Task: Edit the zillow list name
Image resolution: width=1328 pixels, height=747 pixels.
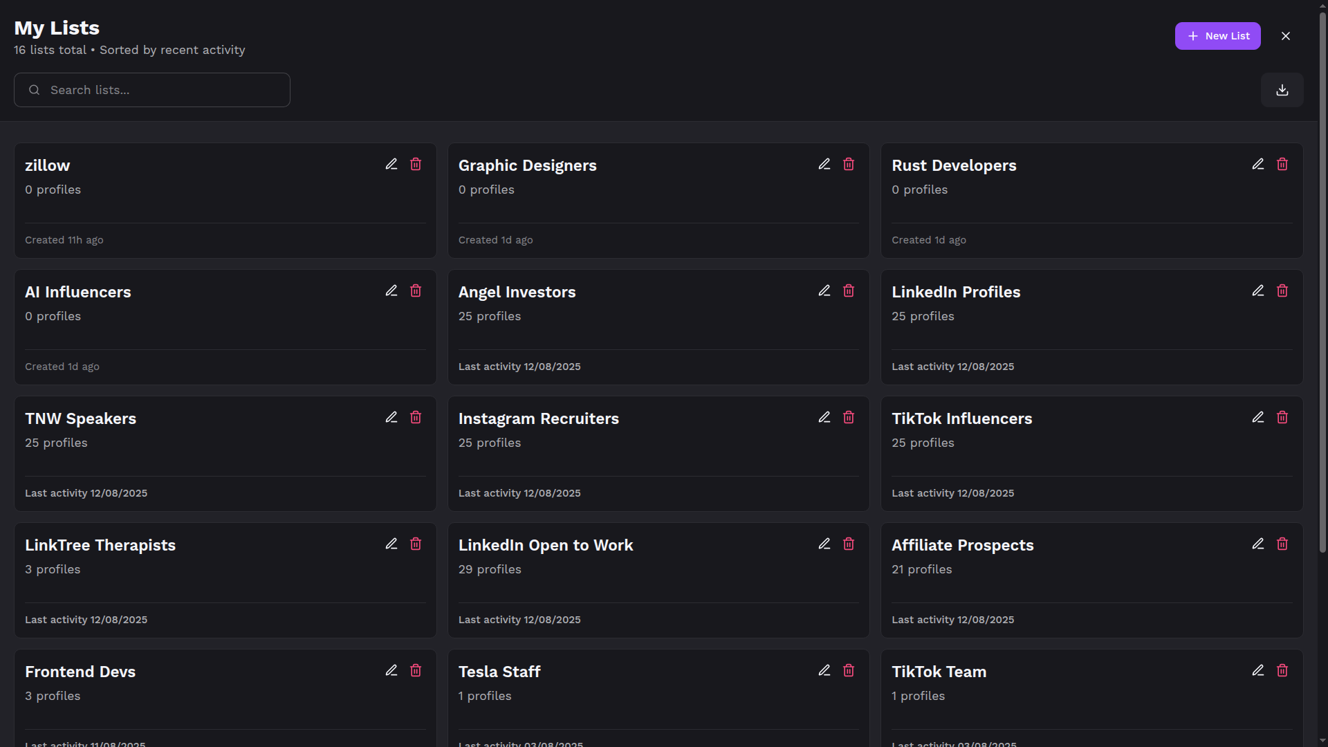Action: [391, 164]
